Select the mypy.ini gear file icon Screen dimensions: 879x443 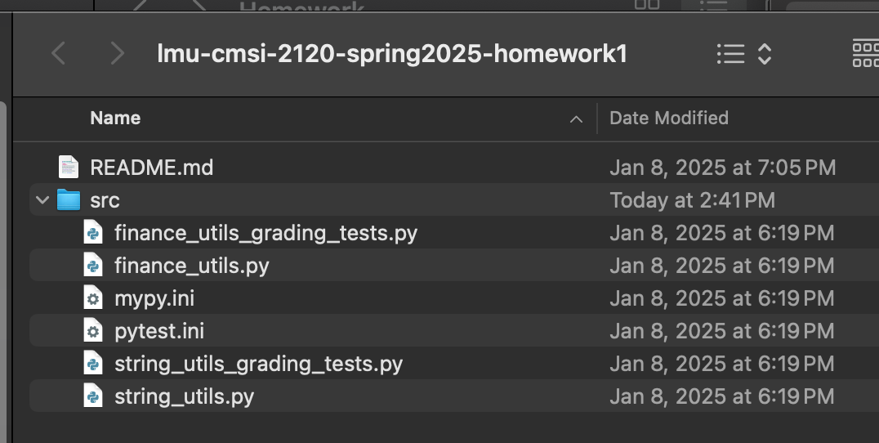[93, 298]
